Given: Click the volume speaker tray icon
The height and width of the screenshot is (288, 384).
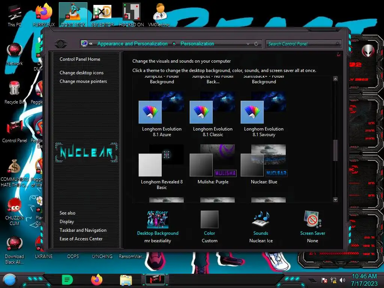Looking at the screenshot, I should (x=342, y=280).
